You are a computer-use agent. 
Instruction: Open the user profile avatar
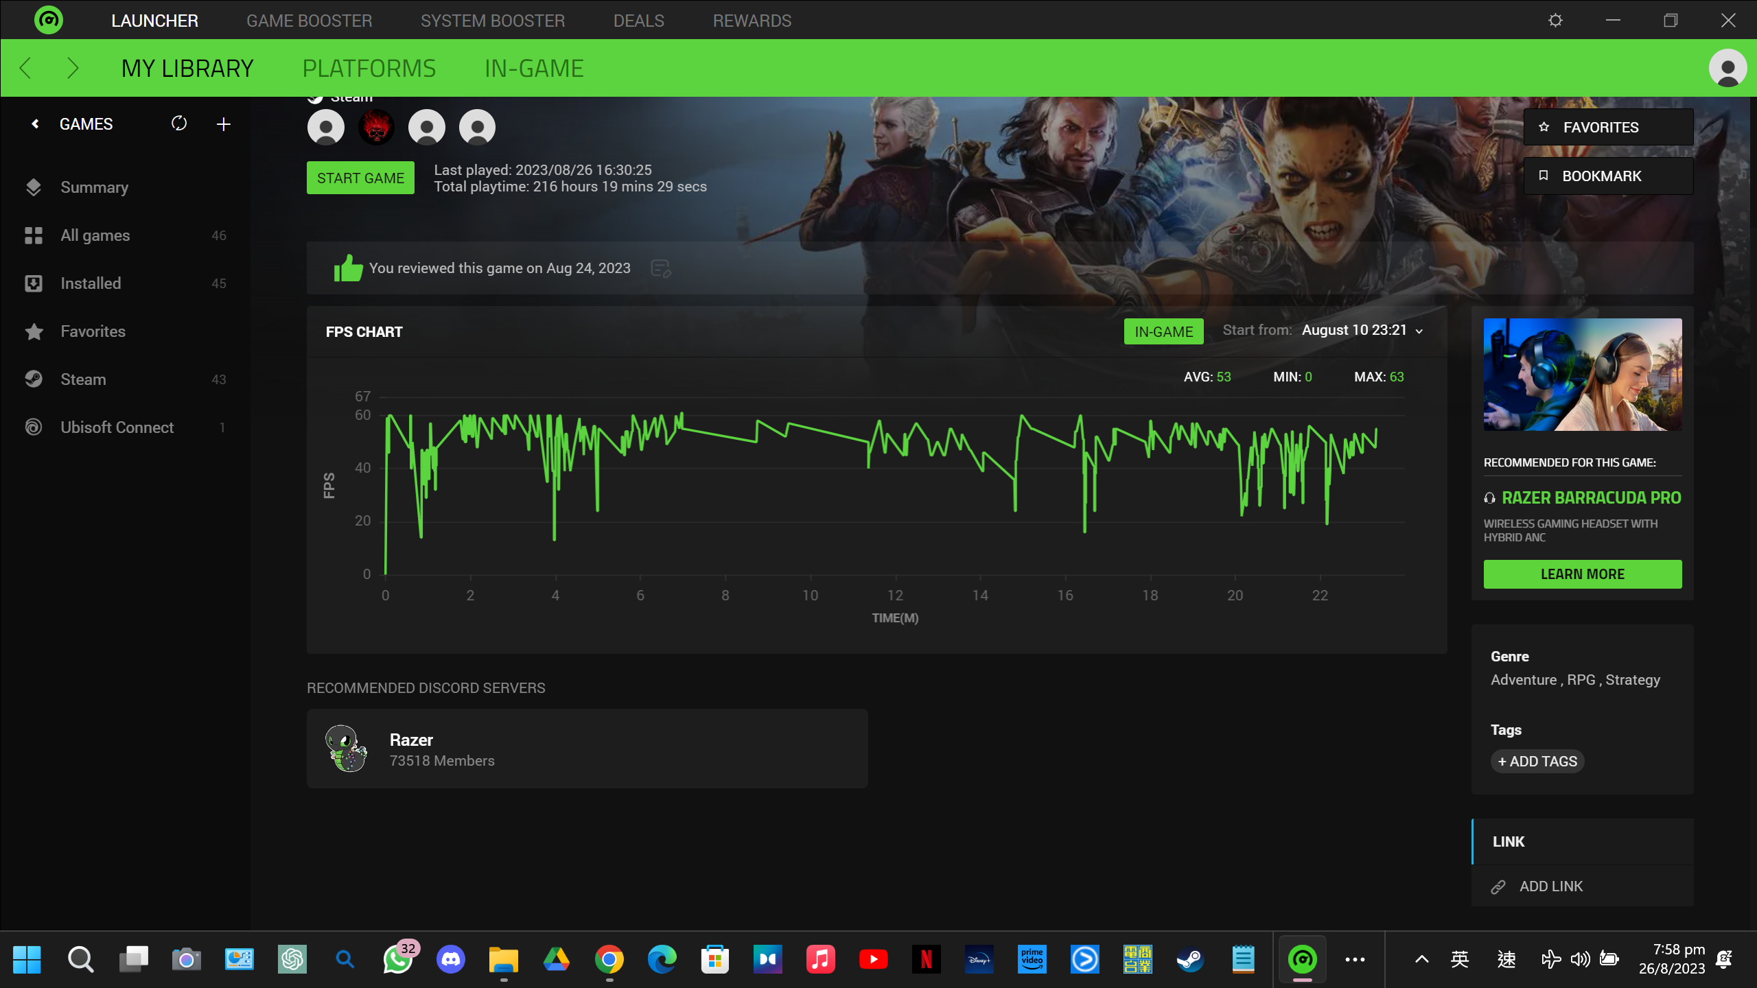(x=1727, y=68)
